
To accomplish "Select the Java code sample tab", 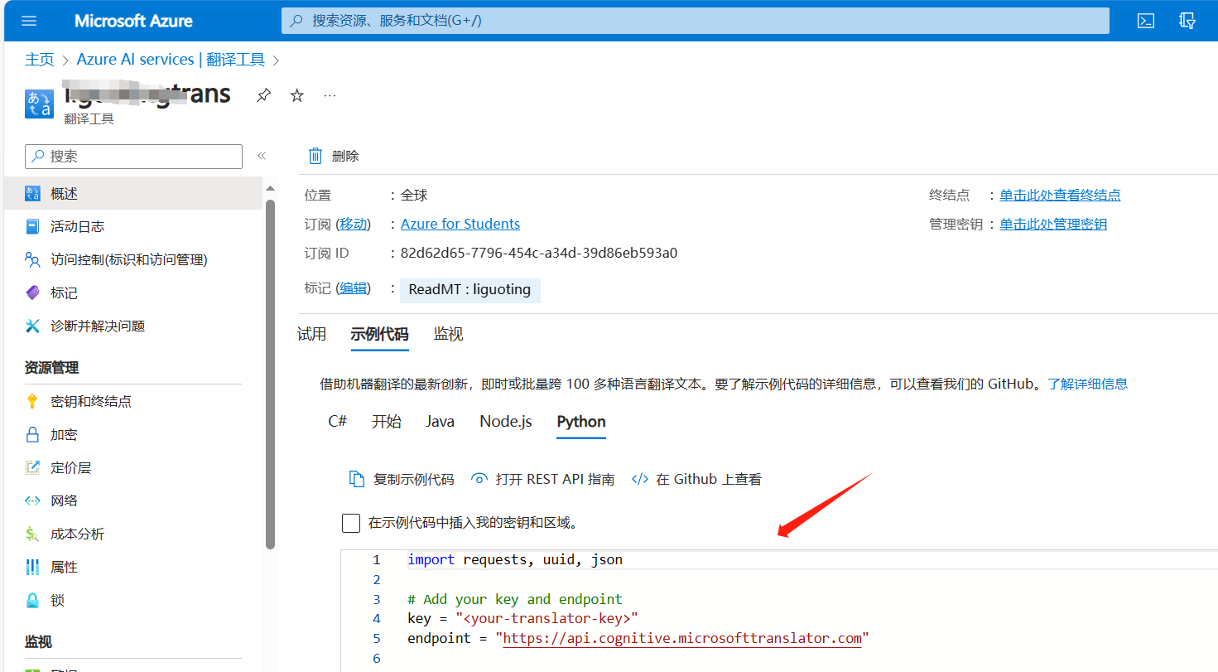I will click(440, 421).
